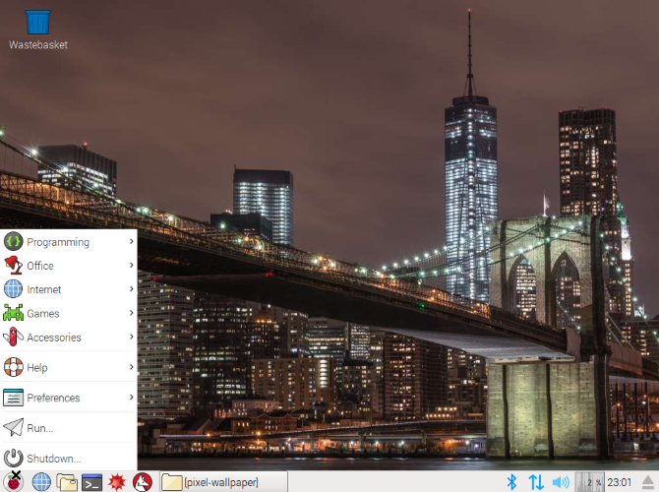Select the Wastebasket desktop icon
The image size is (659, 492).
tap(37, 28)
